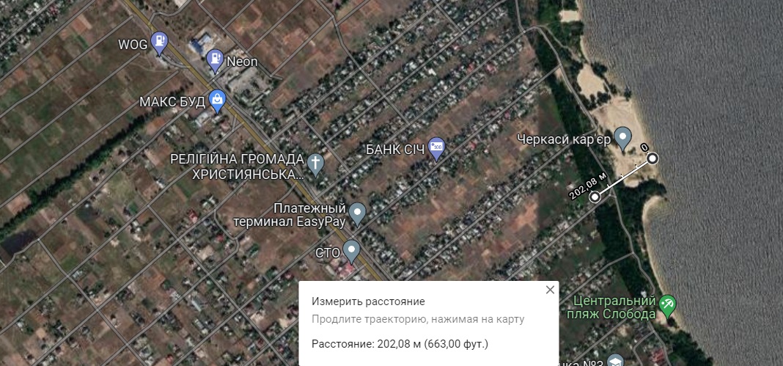This screenshot has height=366, width=783.
Task: Close the distance measurement popup
Action: coord(550,290)
